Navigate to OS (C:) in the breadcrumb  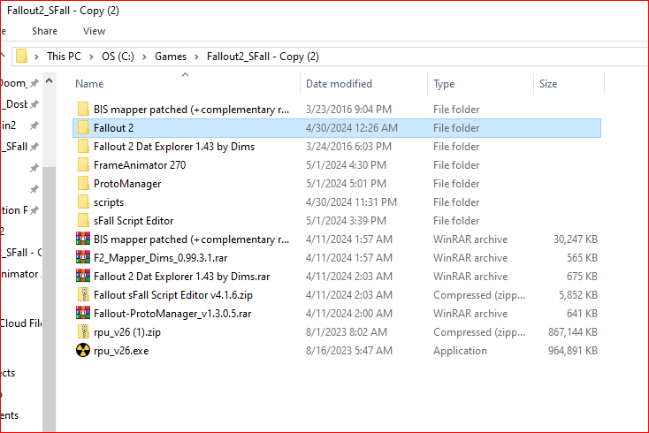(x=118, y=57)
